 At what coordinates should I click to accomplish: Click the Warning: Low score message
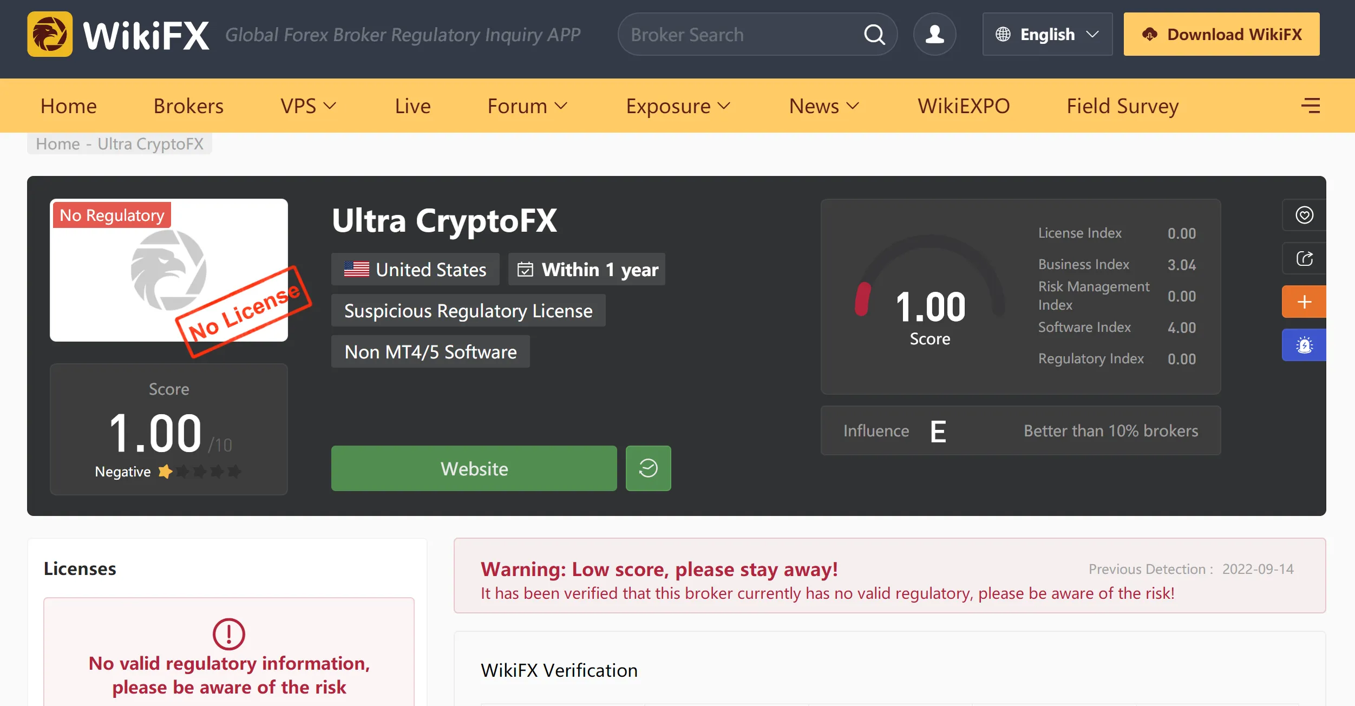[x=659, y=569]
